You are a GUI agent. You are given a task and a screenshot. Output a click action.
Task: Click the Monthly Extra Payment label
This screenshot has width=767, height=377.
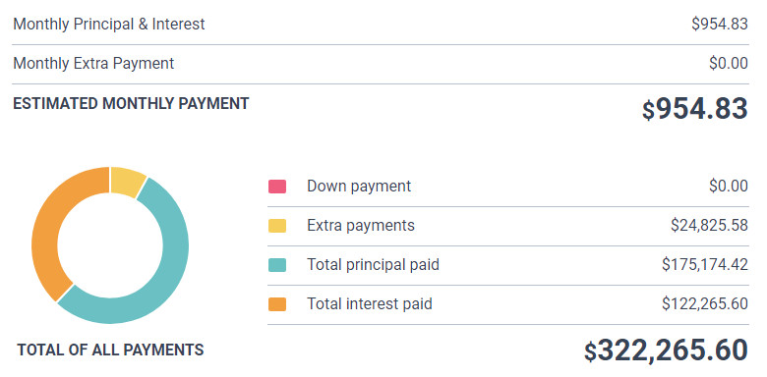pyautogui.click(x=93, y=64)
